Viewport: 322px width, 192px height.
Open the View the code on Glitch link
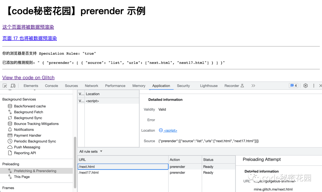[x=28, y=78]
